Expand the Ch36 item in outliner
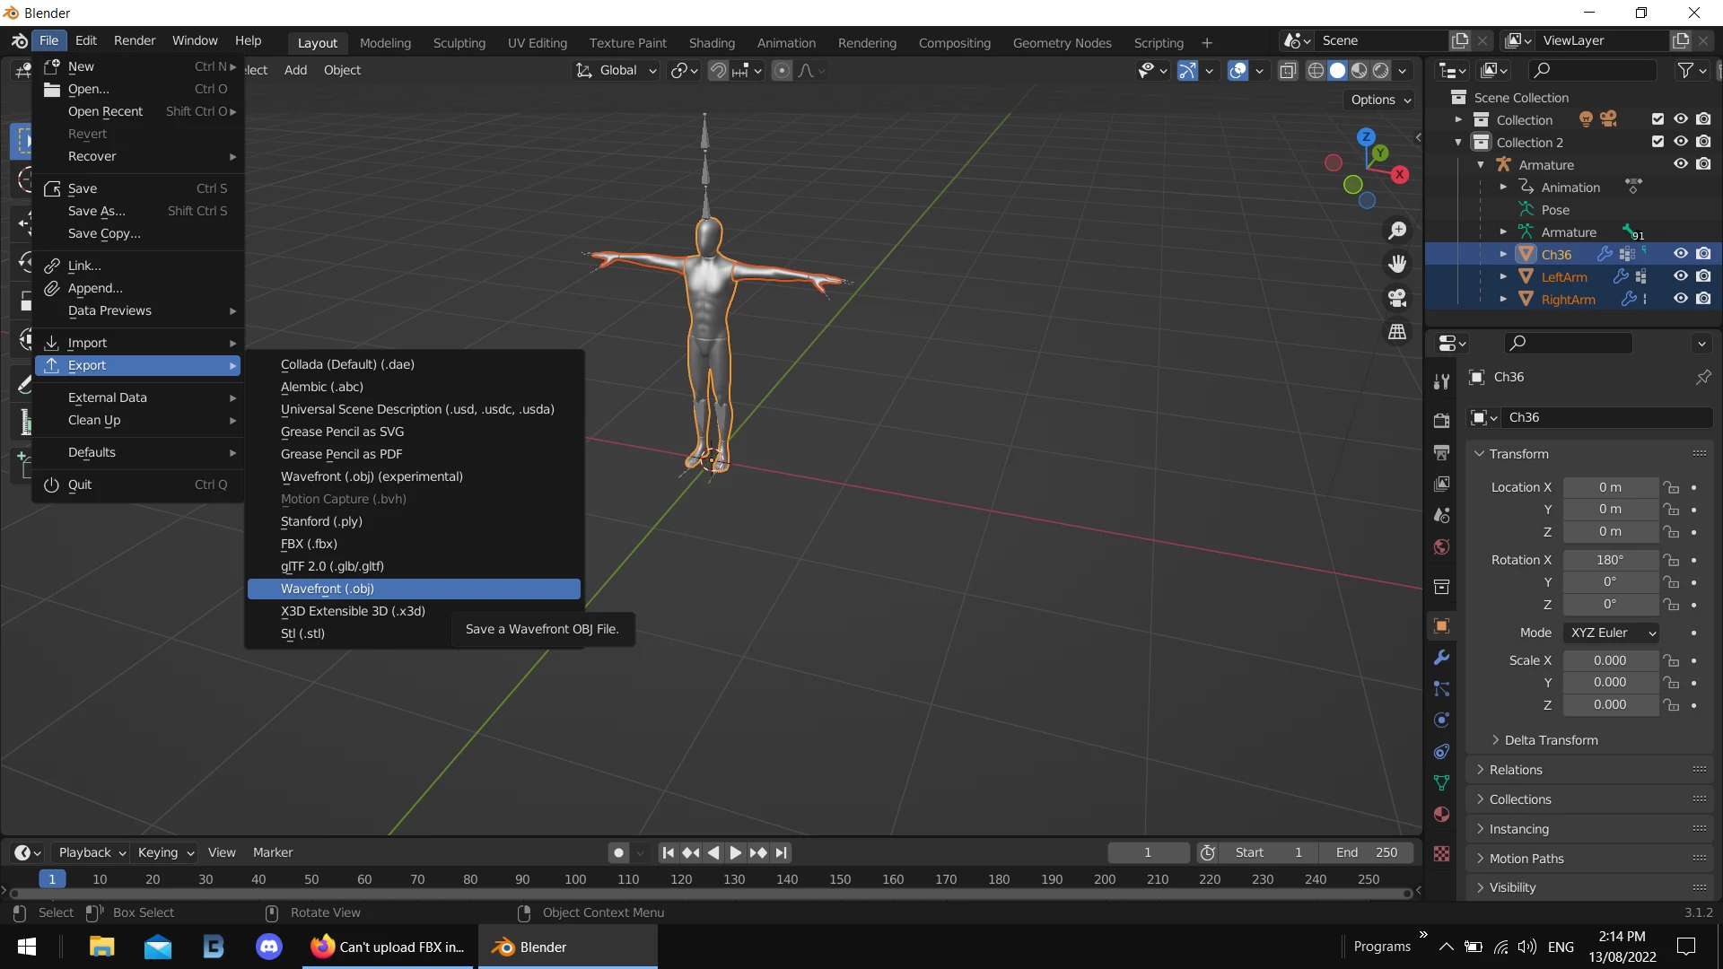The width and height of the screenshot is (1723, 969). coord(1503,254)
